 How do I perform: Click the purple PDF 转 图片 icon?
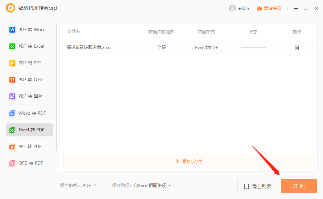click(x=12, y=96)
